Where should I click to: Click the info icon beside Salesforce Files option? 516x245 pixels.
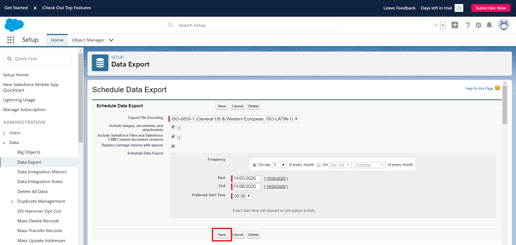pos(179,137)
